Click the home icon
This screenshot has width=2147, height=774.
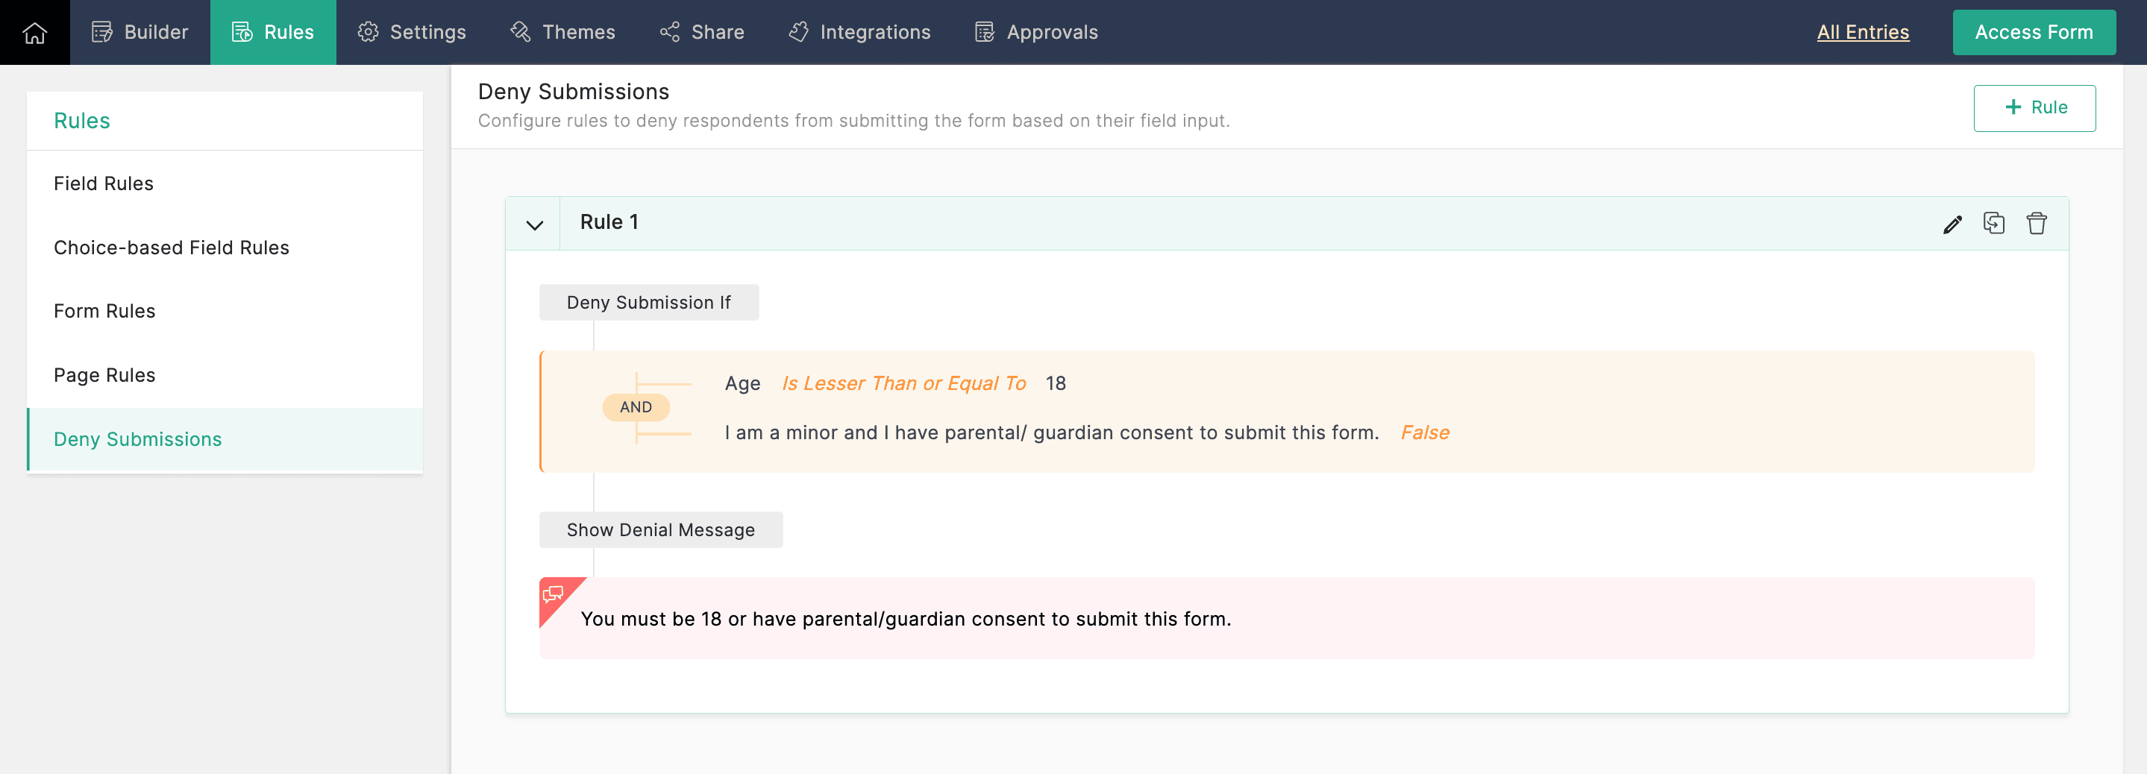coord(35,33)
